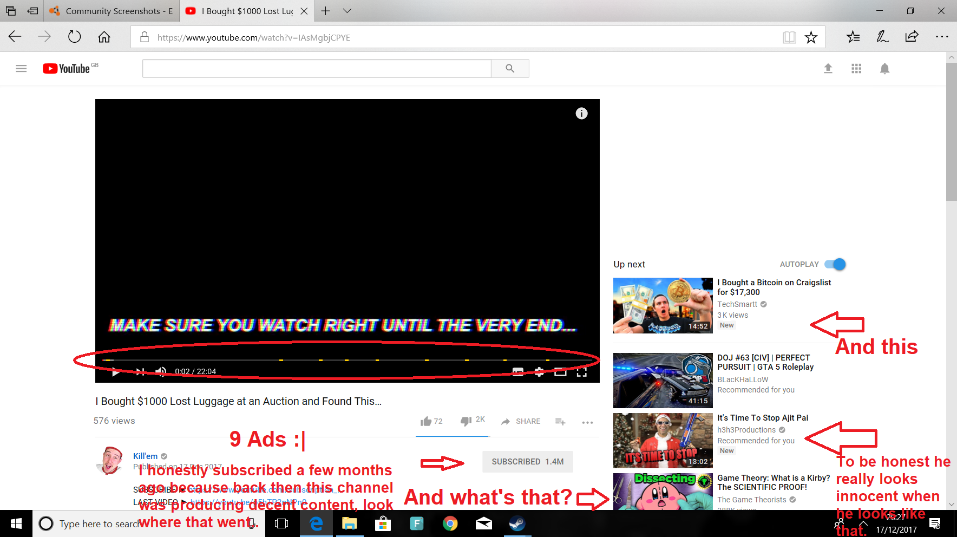Enter fullscreen video mode
The width and height of the screenshot is (957, 537).
(x=581, y=371)
